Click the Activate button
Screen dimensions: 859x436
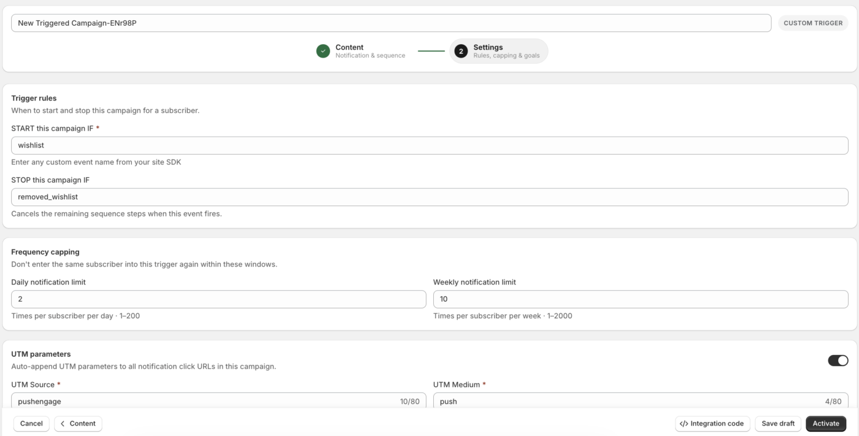[826, 424]
